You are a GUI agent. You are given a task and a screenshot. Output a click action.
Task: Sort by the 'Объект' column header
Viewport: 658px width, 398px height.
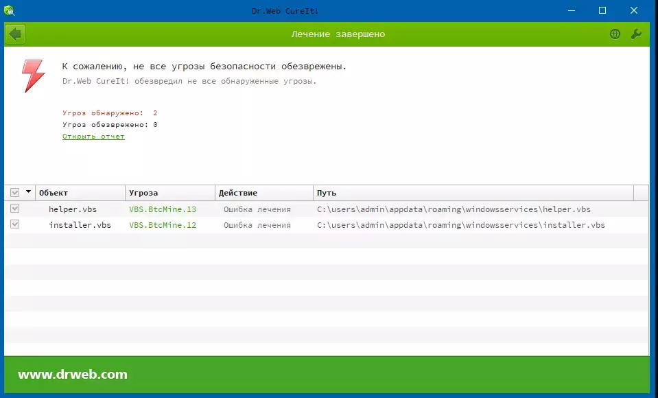[80, 193]
